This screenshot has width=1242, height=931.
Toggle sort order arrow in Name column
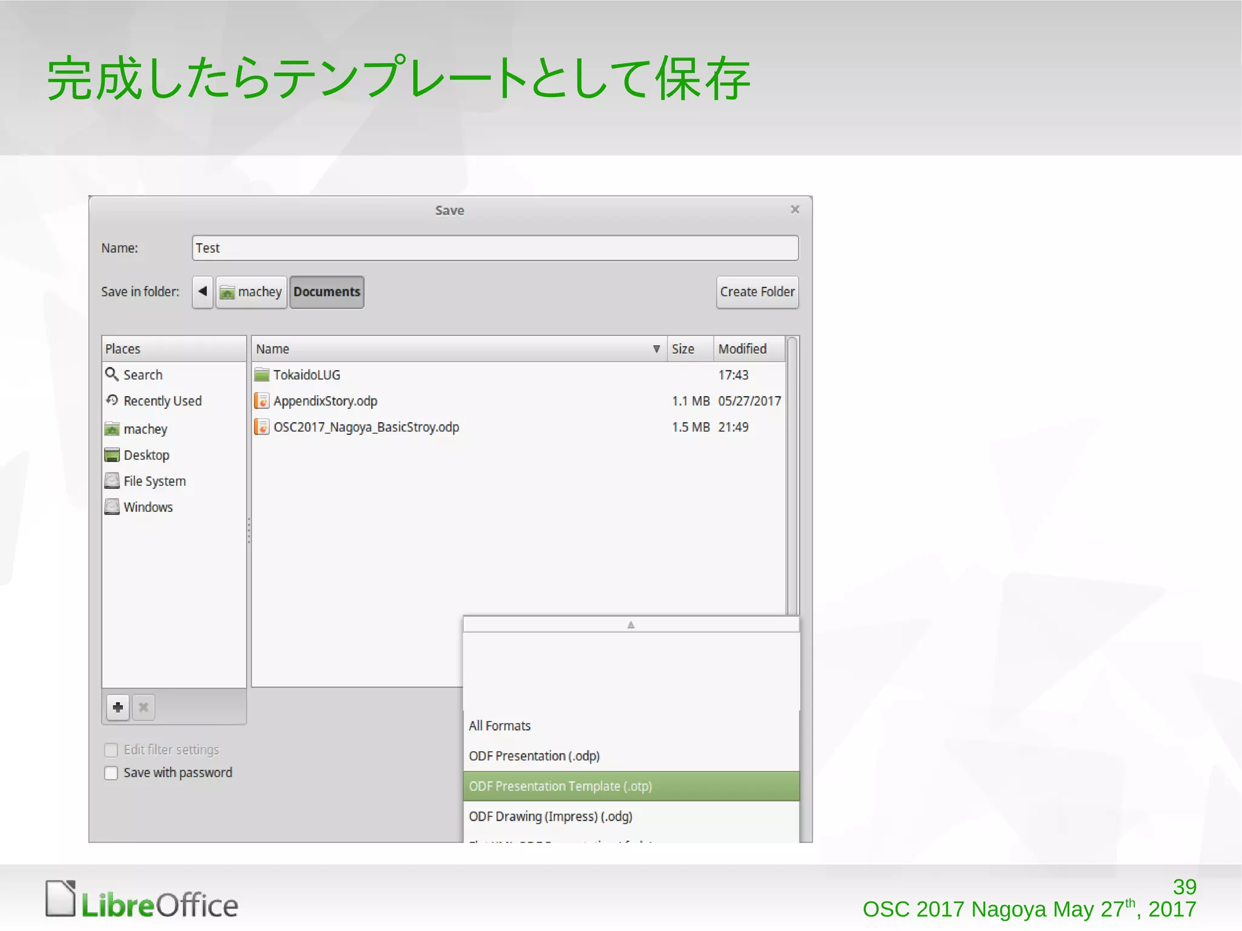656,349
